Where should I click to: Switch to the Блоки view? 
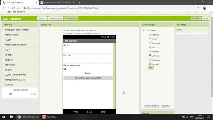click(x=205, y=18)
